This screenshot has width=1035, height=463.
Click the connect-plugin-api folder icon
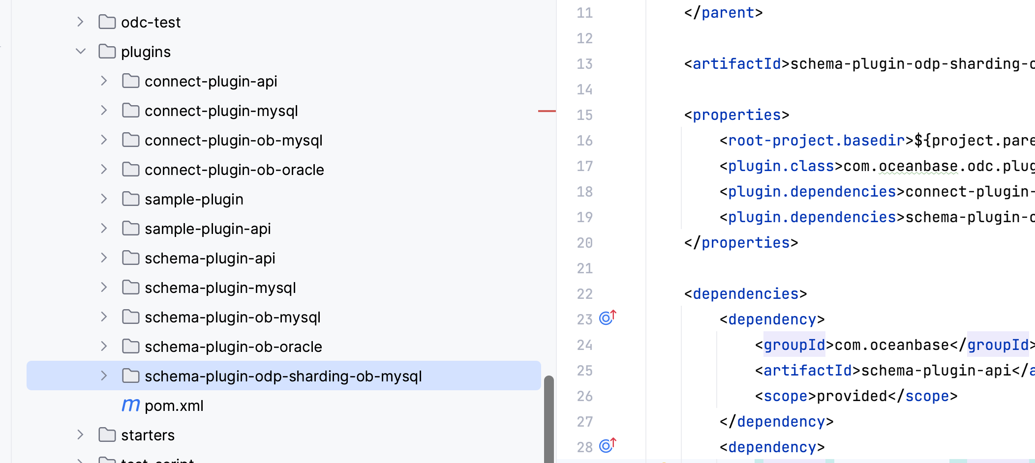click(130, 81)
